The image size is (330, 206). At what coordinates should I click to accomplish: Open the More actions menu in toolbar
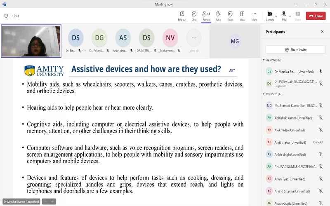click(x=254, y=16)
